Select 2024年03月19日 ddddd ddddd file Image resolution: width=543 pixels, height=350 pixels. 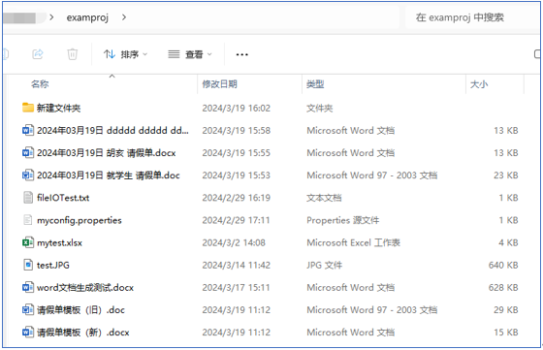(112, 131)
